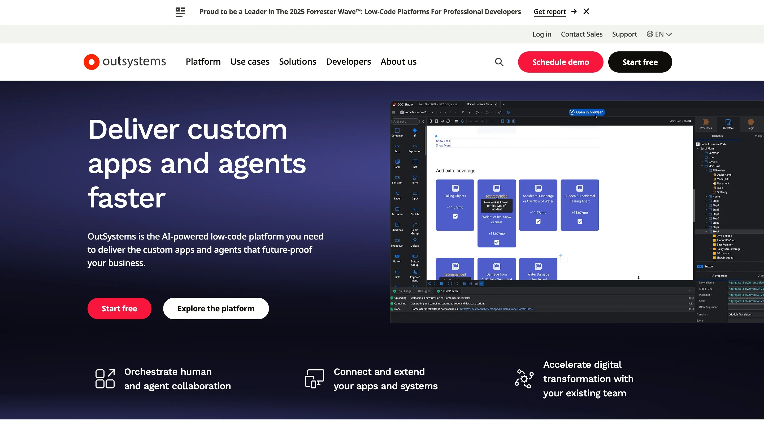
Task: Switch to the Interface tab
Action: [728, 124]
